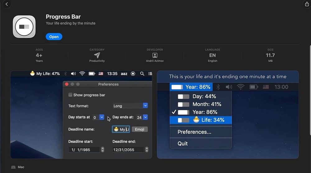Click the Deadline name text field
The width and height of the screenshot is (311, 173).
click(121, 129)
